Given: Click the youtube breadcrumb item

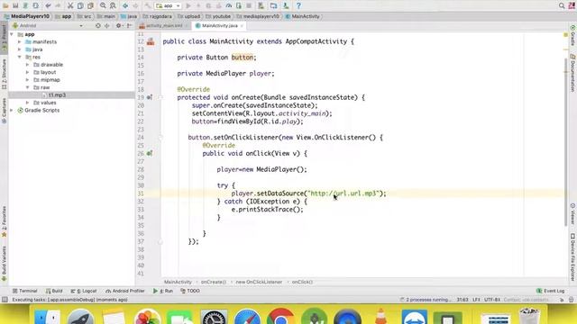Looking at the screenshot, I should pyautogui.click(x=218, y=16).
